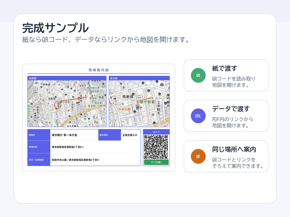Click the 完成サンプル title
This screenshot has height=217, width=290.
pyautogui.click(x=56, y=28)
